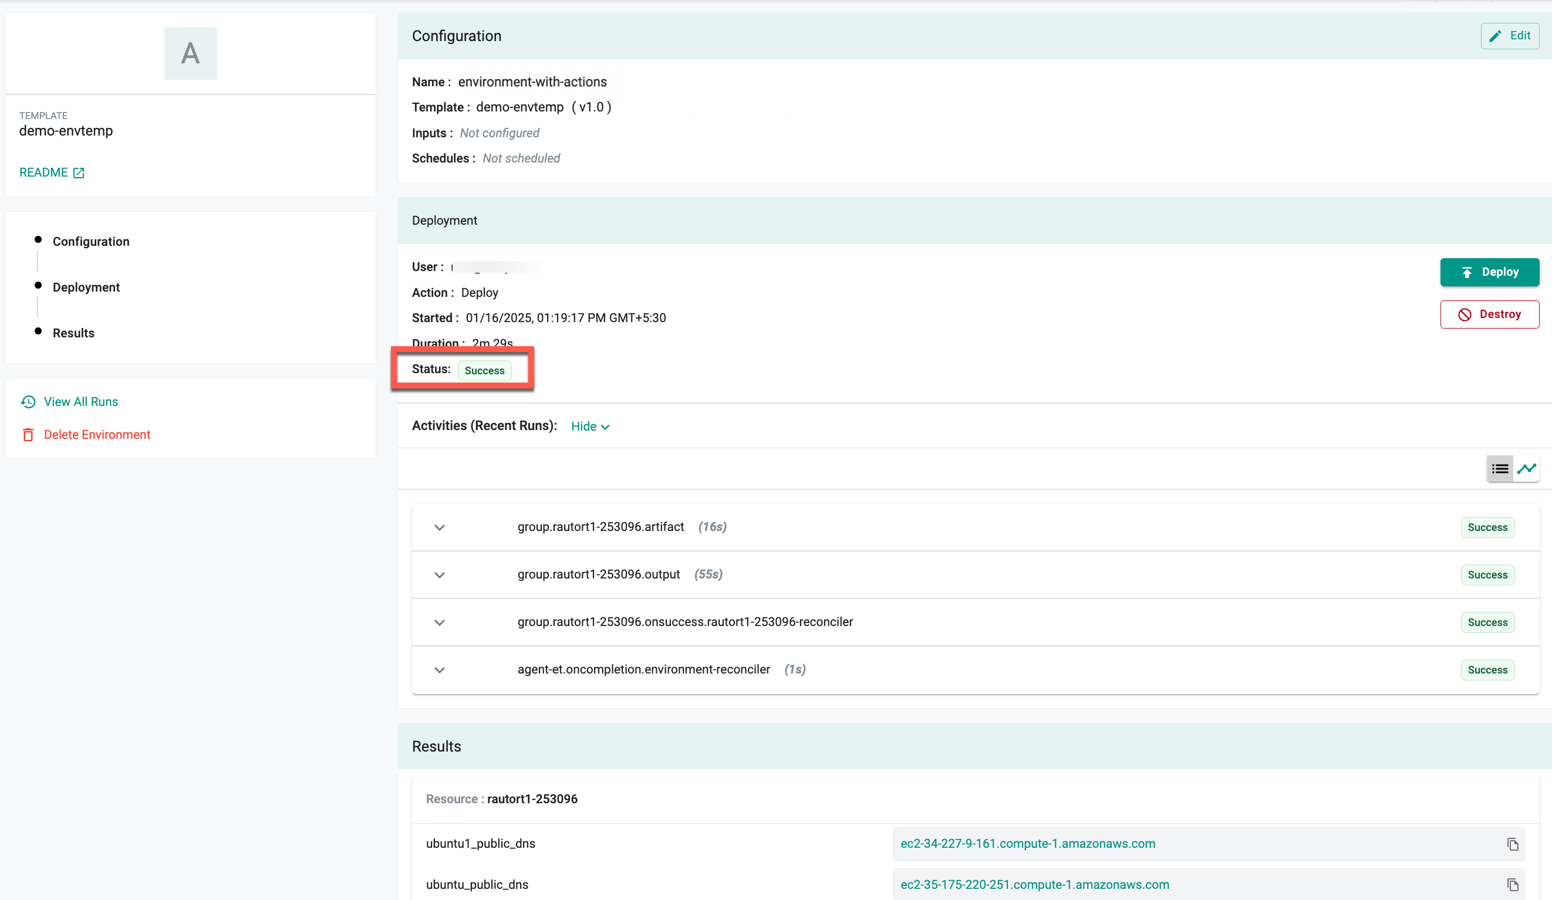
Task: Open the ec2-35-175-220-251 DNS link
Action: pos(1034,885)
